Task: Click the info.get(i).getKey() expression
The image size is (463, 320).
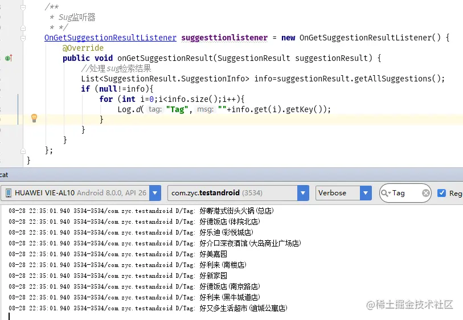Action: pyautogui.click(x=278, y=109)
